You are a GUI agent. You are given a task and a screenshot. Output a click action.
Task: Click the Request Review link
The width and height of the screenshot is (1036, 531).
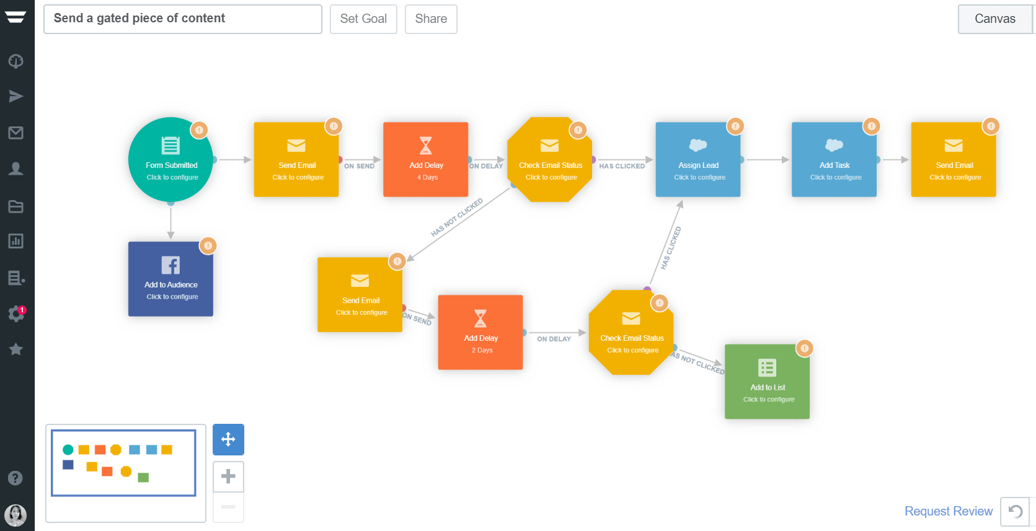click(x=948, y=511)
